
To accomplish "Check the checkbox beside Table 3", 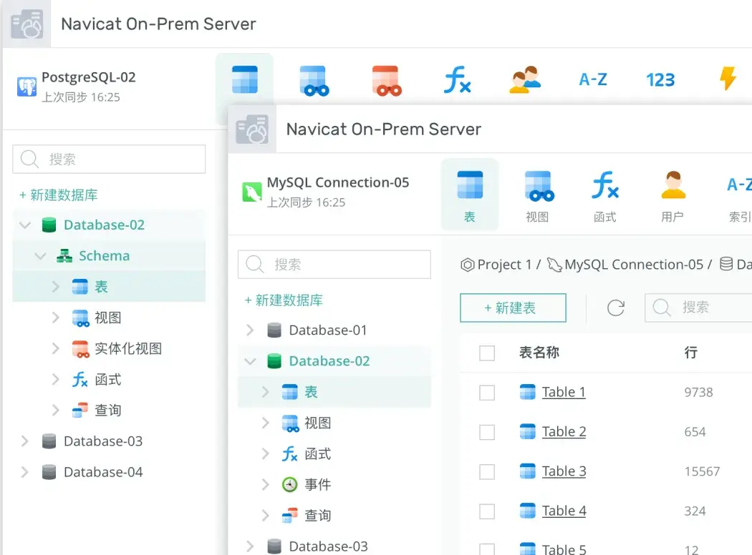I will (487, 471).
